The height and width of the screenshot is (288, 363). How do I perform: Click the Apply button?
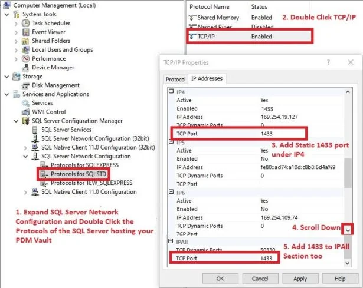300,279
